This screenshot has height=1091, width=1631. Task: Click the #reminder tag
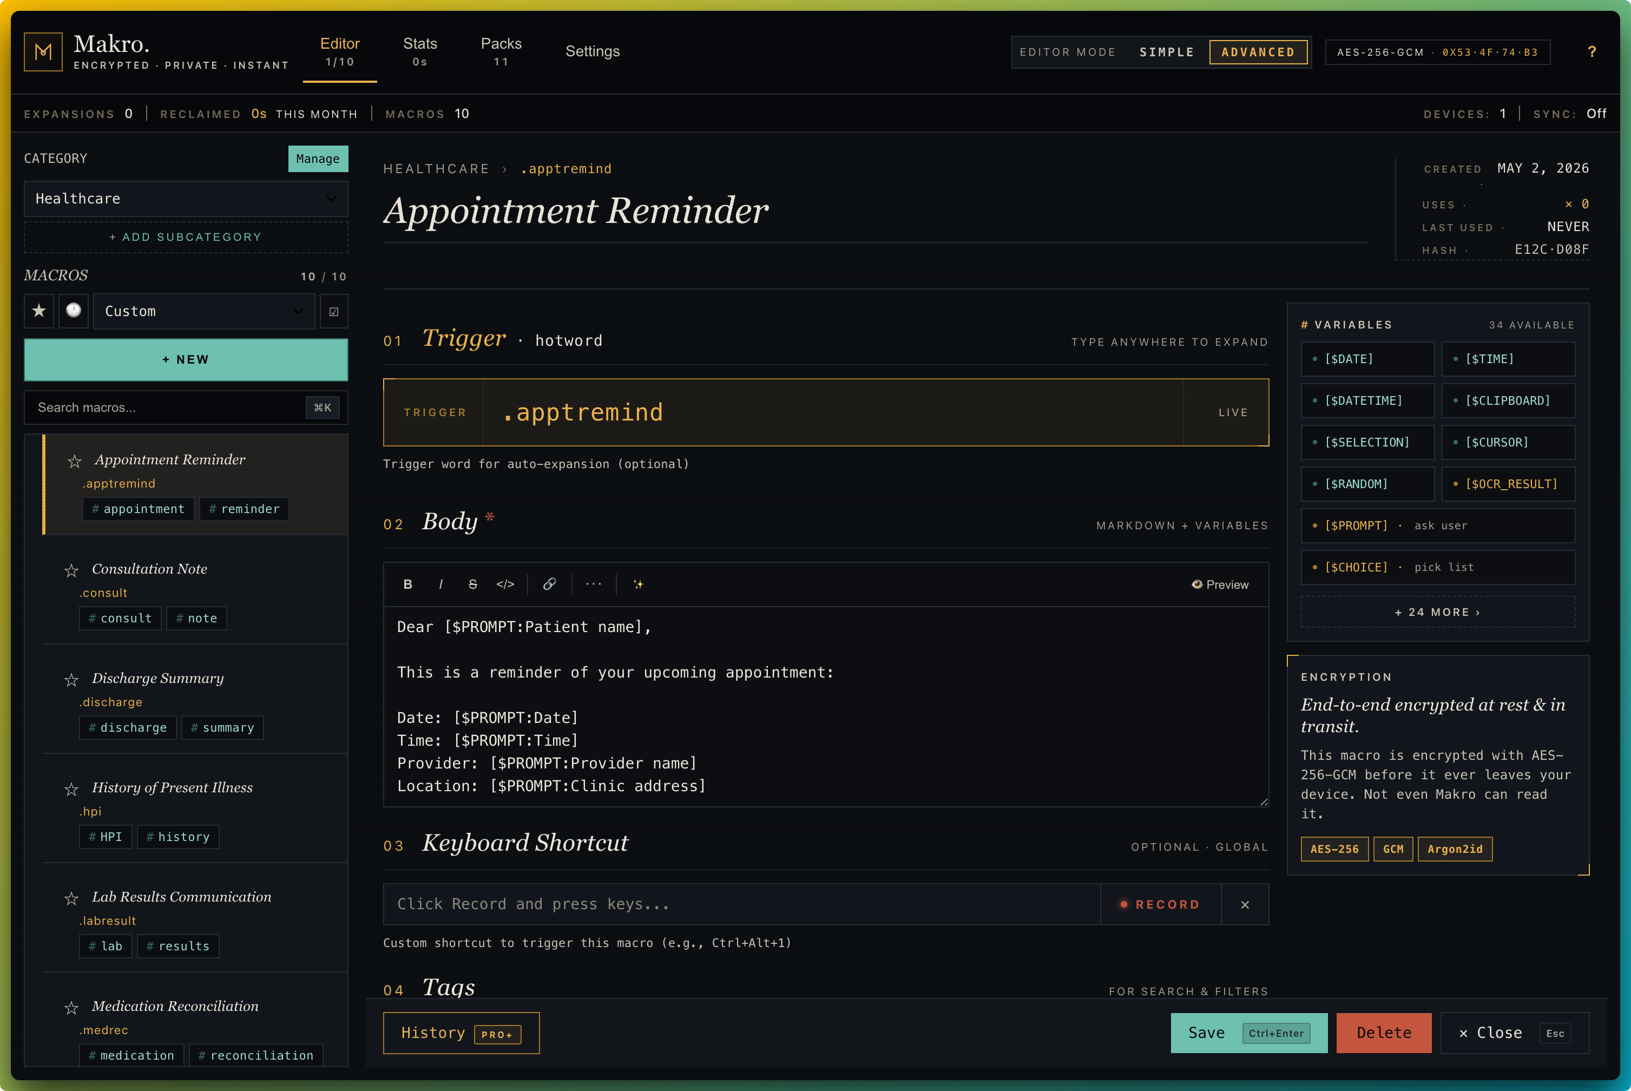[x=244, y=509]
